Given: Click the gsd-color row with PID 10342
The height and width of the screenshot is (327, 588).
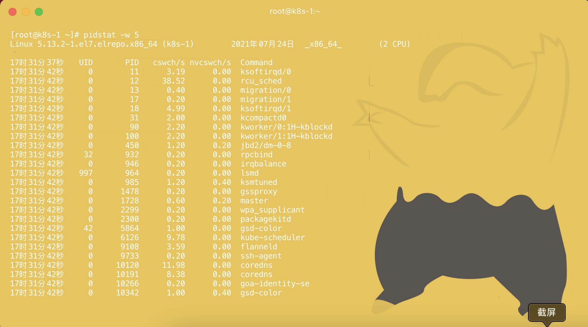Looking at the screenshot, I should point(146,293).
